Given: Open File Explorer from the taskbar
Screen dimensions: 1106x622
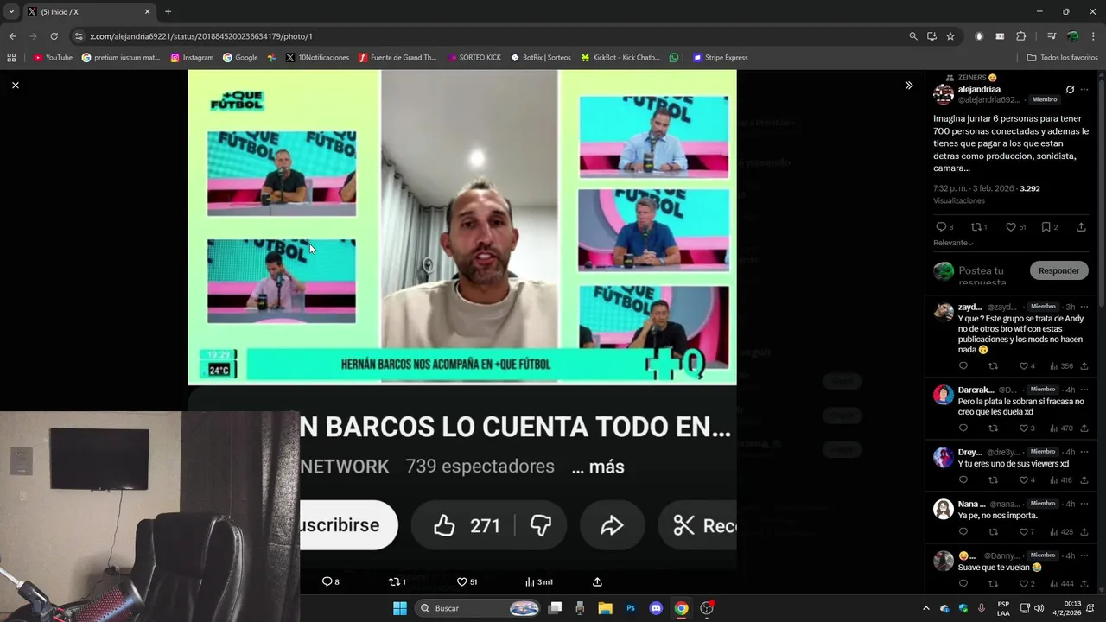Looking at the screenshot, I should pyautogui.click(x=606, y=608).
